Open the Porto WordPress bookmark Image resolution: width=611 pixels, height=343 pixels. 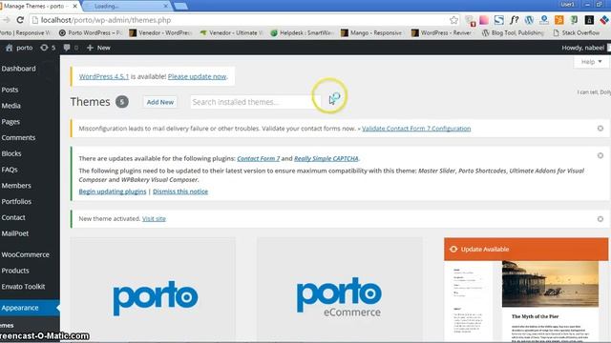(91, 33)
